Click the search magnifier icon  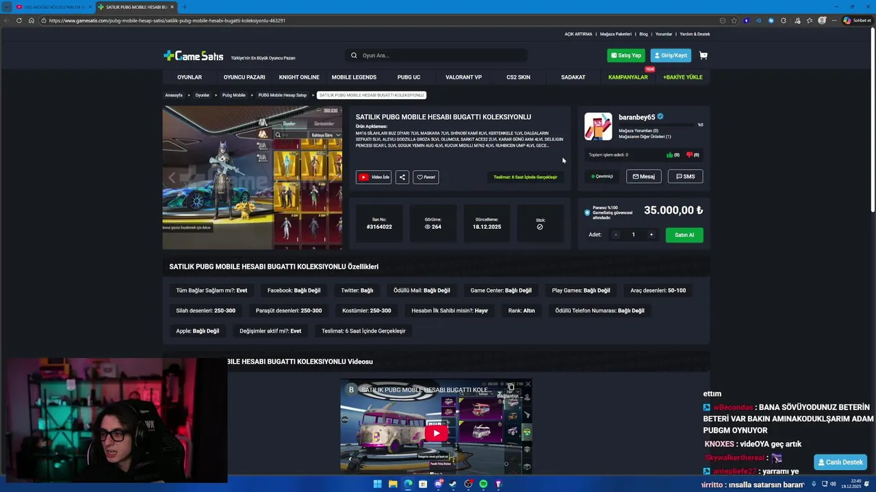[x=354, y=55]
